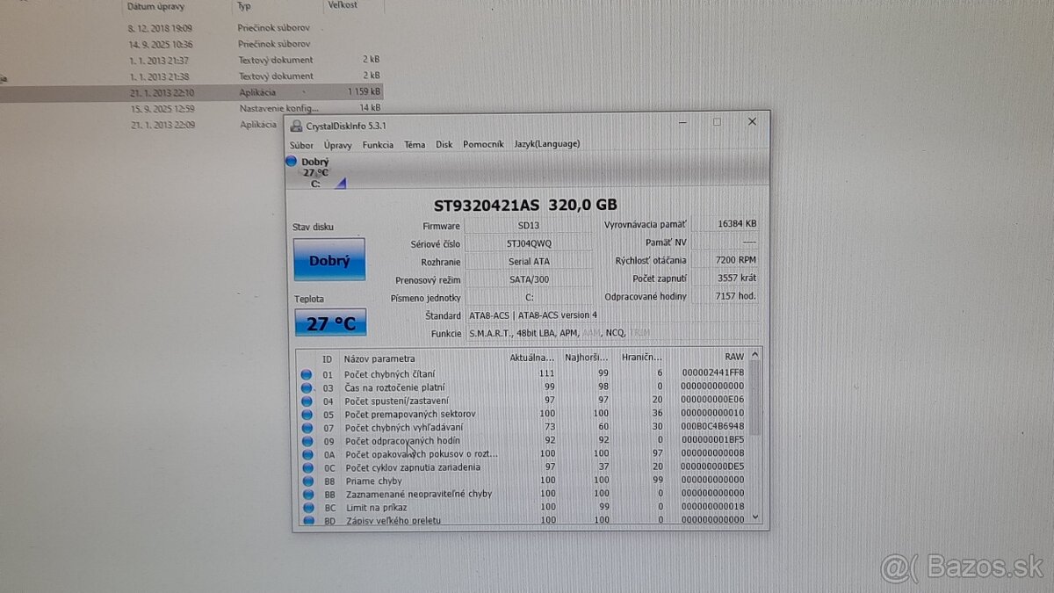This screenshot has width=1054, height=593.
Task: Click the blue Dobrý disk status button
Action: coord(329,259)
